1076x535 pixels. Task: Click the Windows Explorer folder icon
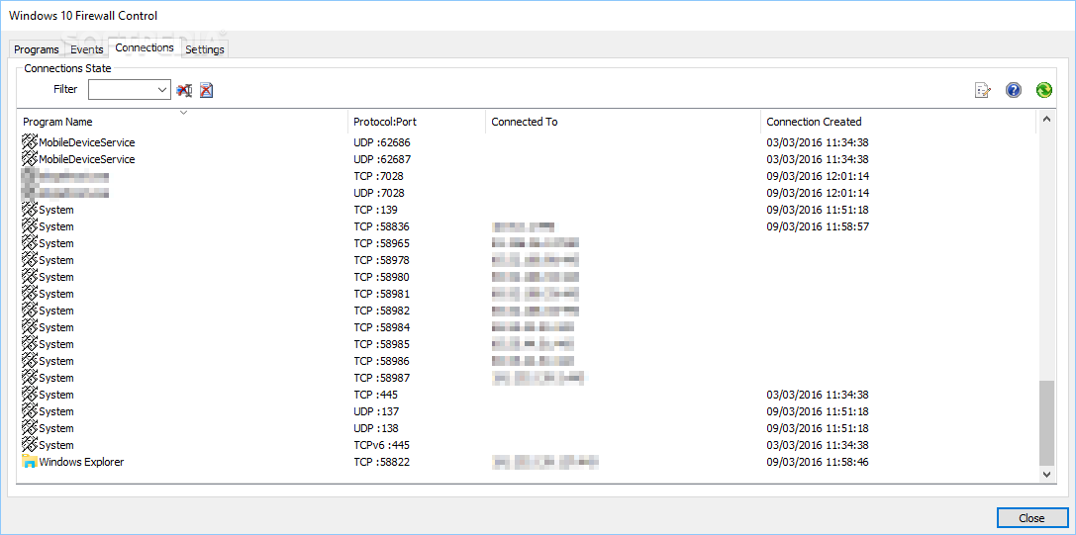30,462
